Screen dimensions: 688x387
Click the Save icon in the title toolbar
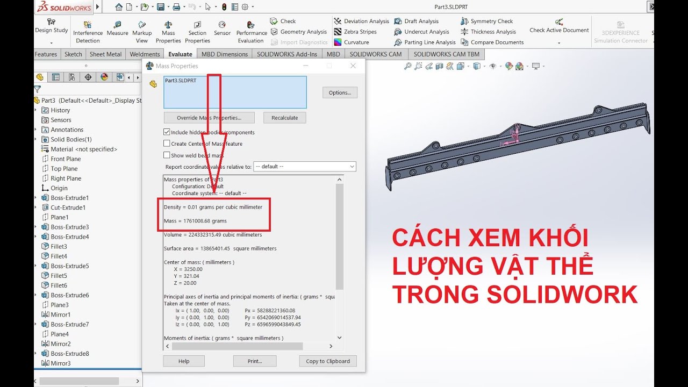click(160, 7)
